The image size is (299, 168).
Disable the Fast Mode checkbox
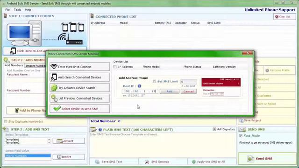241,136
